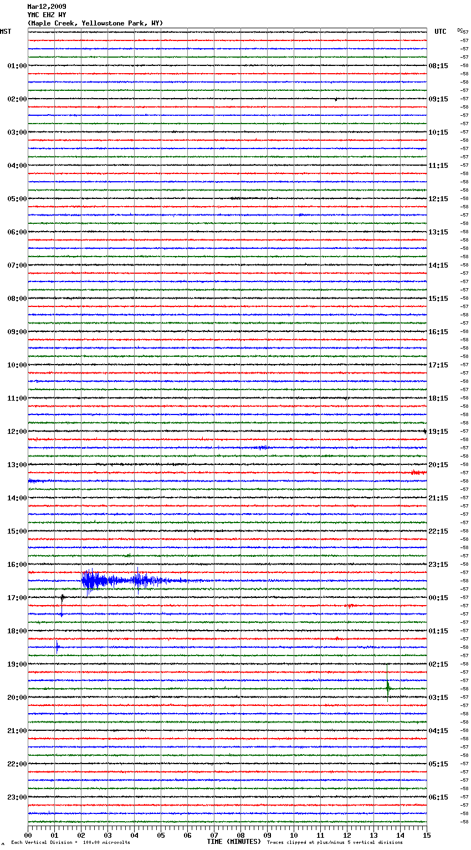Select the 11:00 MST time label
Screen dimensions: 471x850
(17, 398)
